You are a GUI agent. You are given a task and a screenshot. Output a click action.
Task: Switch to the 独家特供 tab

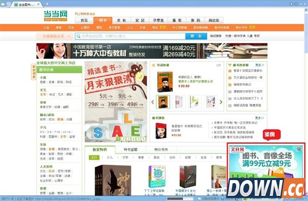tap(100, 150)
